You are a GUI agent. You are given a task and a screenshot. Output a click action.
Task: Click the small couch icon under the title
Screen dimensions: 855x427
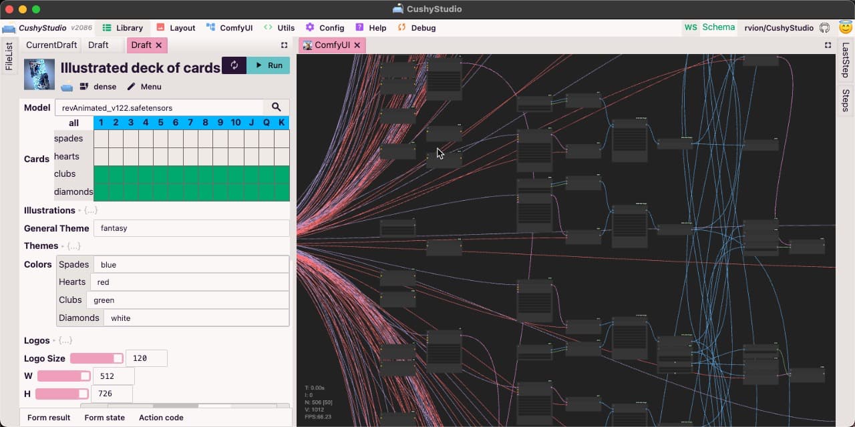[67, 87]
